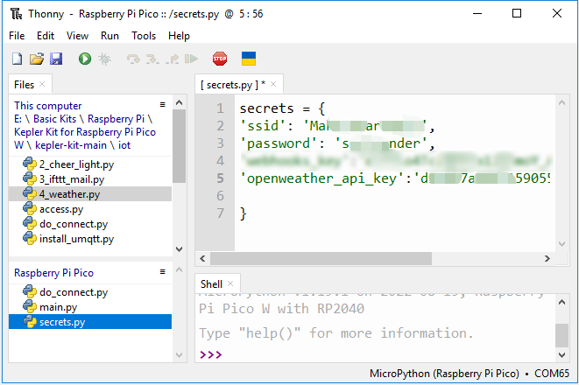The image size is (579, 385).
Task: Click line 6 in the code editor
Action: 395,196
